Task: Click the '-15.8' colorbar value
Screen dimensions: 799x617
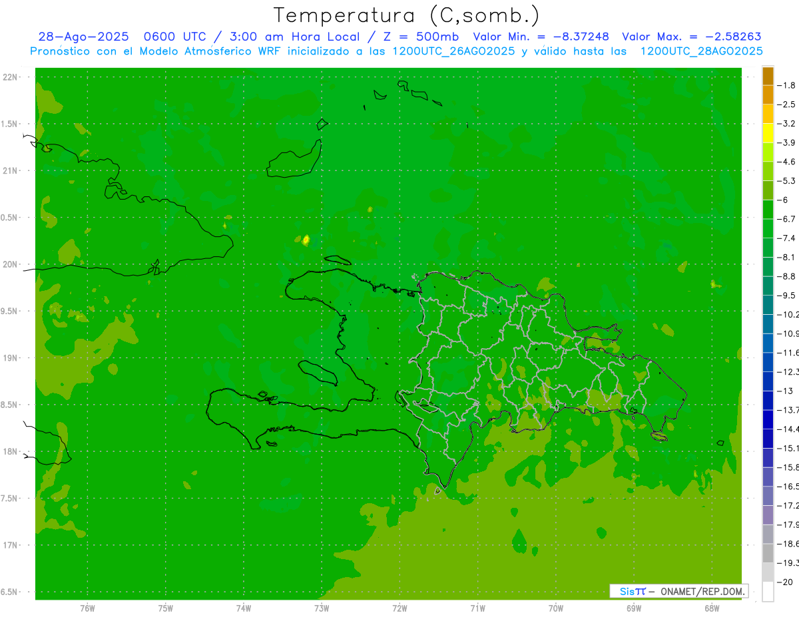Action: tap(788, 468)
